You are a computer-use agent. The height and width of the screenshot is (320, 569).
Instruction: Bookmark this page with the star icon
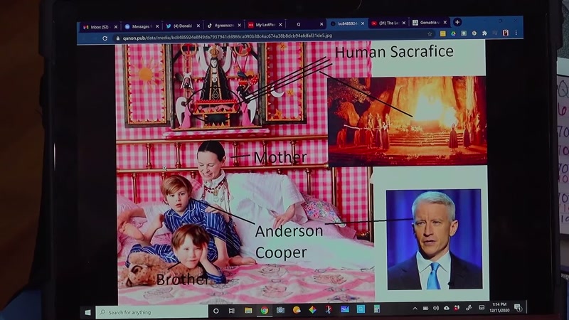[x=430, y=33]
